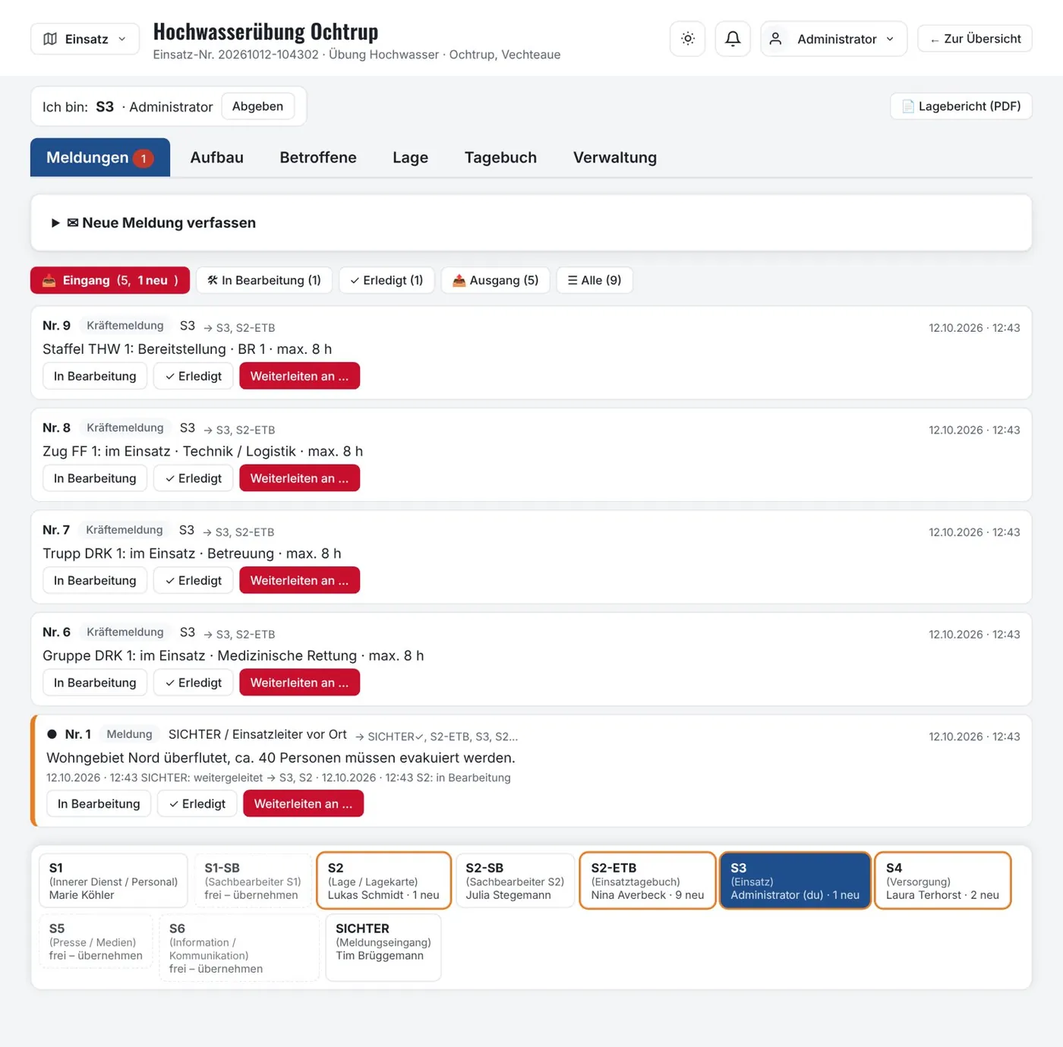The width and height of the screenshot is (1063, 1047).
Task: Filter messages by Erledigt (1)
Action: pos(386,280)
